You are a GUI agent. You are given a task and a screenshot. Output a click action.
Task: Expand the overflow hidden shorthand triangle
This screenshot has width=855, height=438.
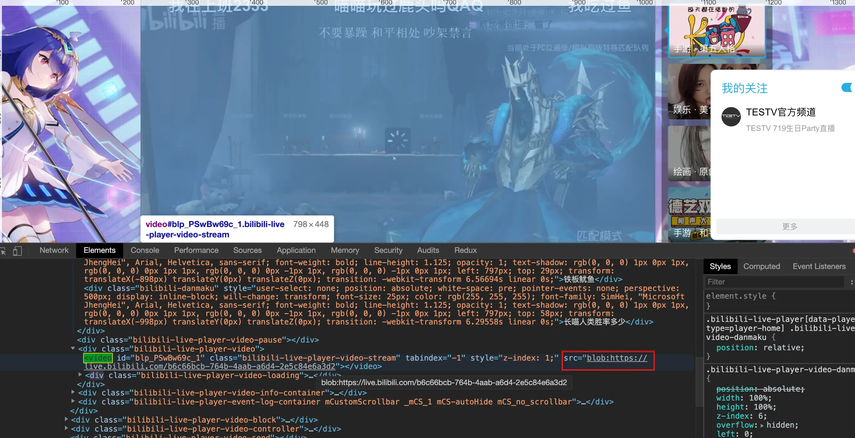click(762, 425)
